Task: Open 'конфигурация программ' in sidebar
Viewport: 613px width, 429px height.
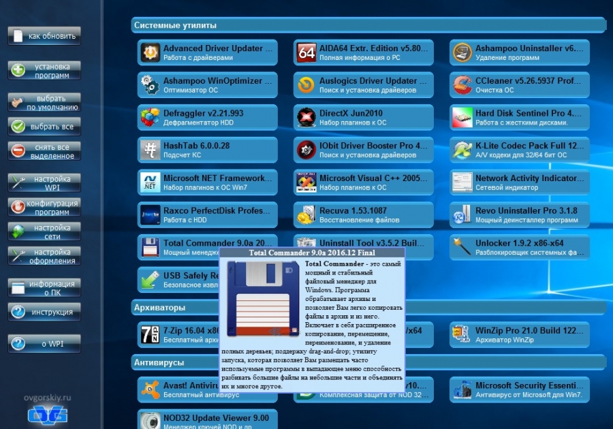Action: 44,208
